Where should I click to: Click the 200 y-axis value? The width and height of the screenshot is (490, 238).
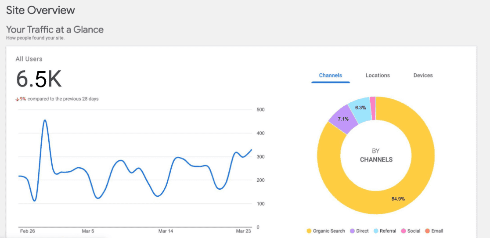click(261, 180)
